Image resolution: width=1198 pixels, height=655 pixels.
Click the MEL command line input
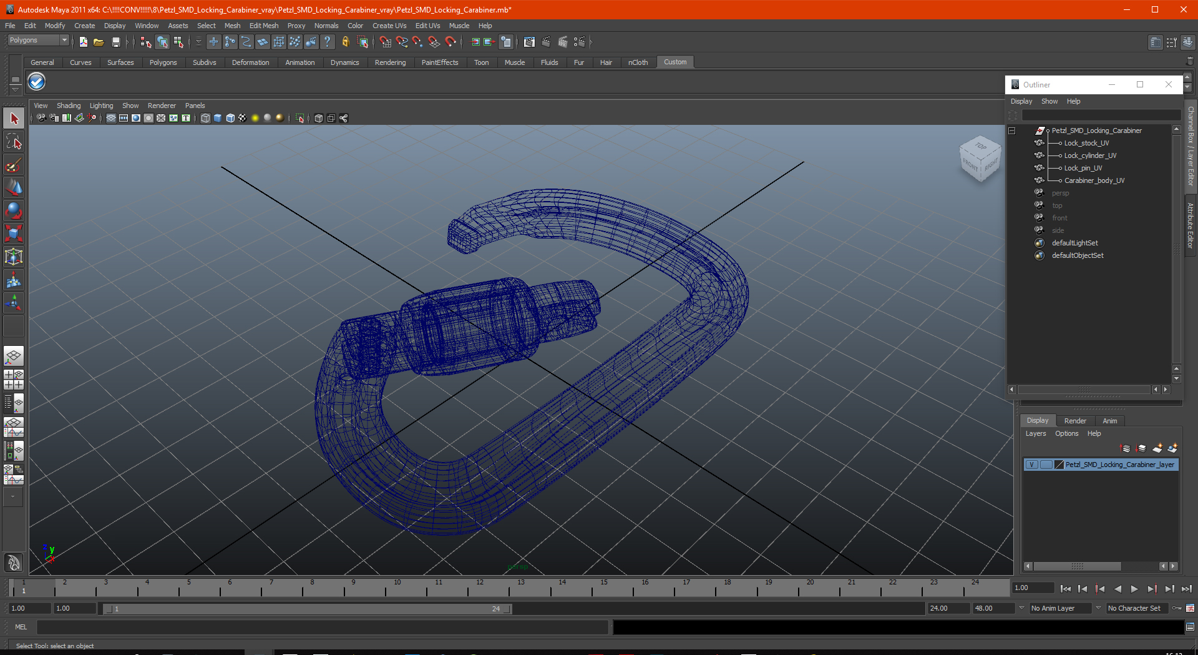click(322, 627)
